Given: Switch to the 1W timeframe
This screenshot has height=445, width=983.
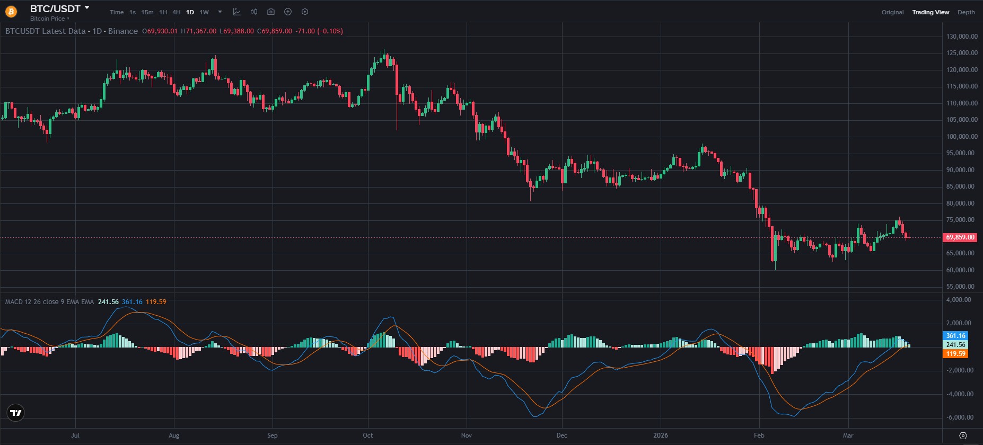Looking at the screenshot, I should pyautogui.click(x=204, y=12).
